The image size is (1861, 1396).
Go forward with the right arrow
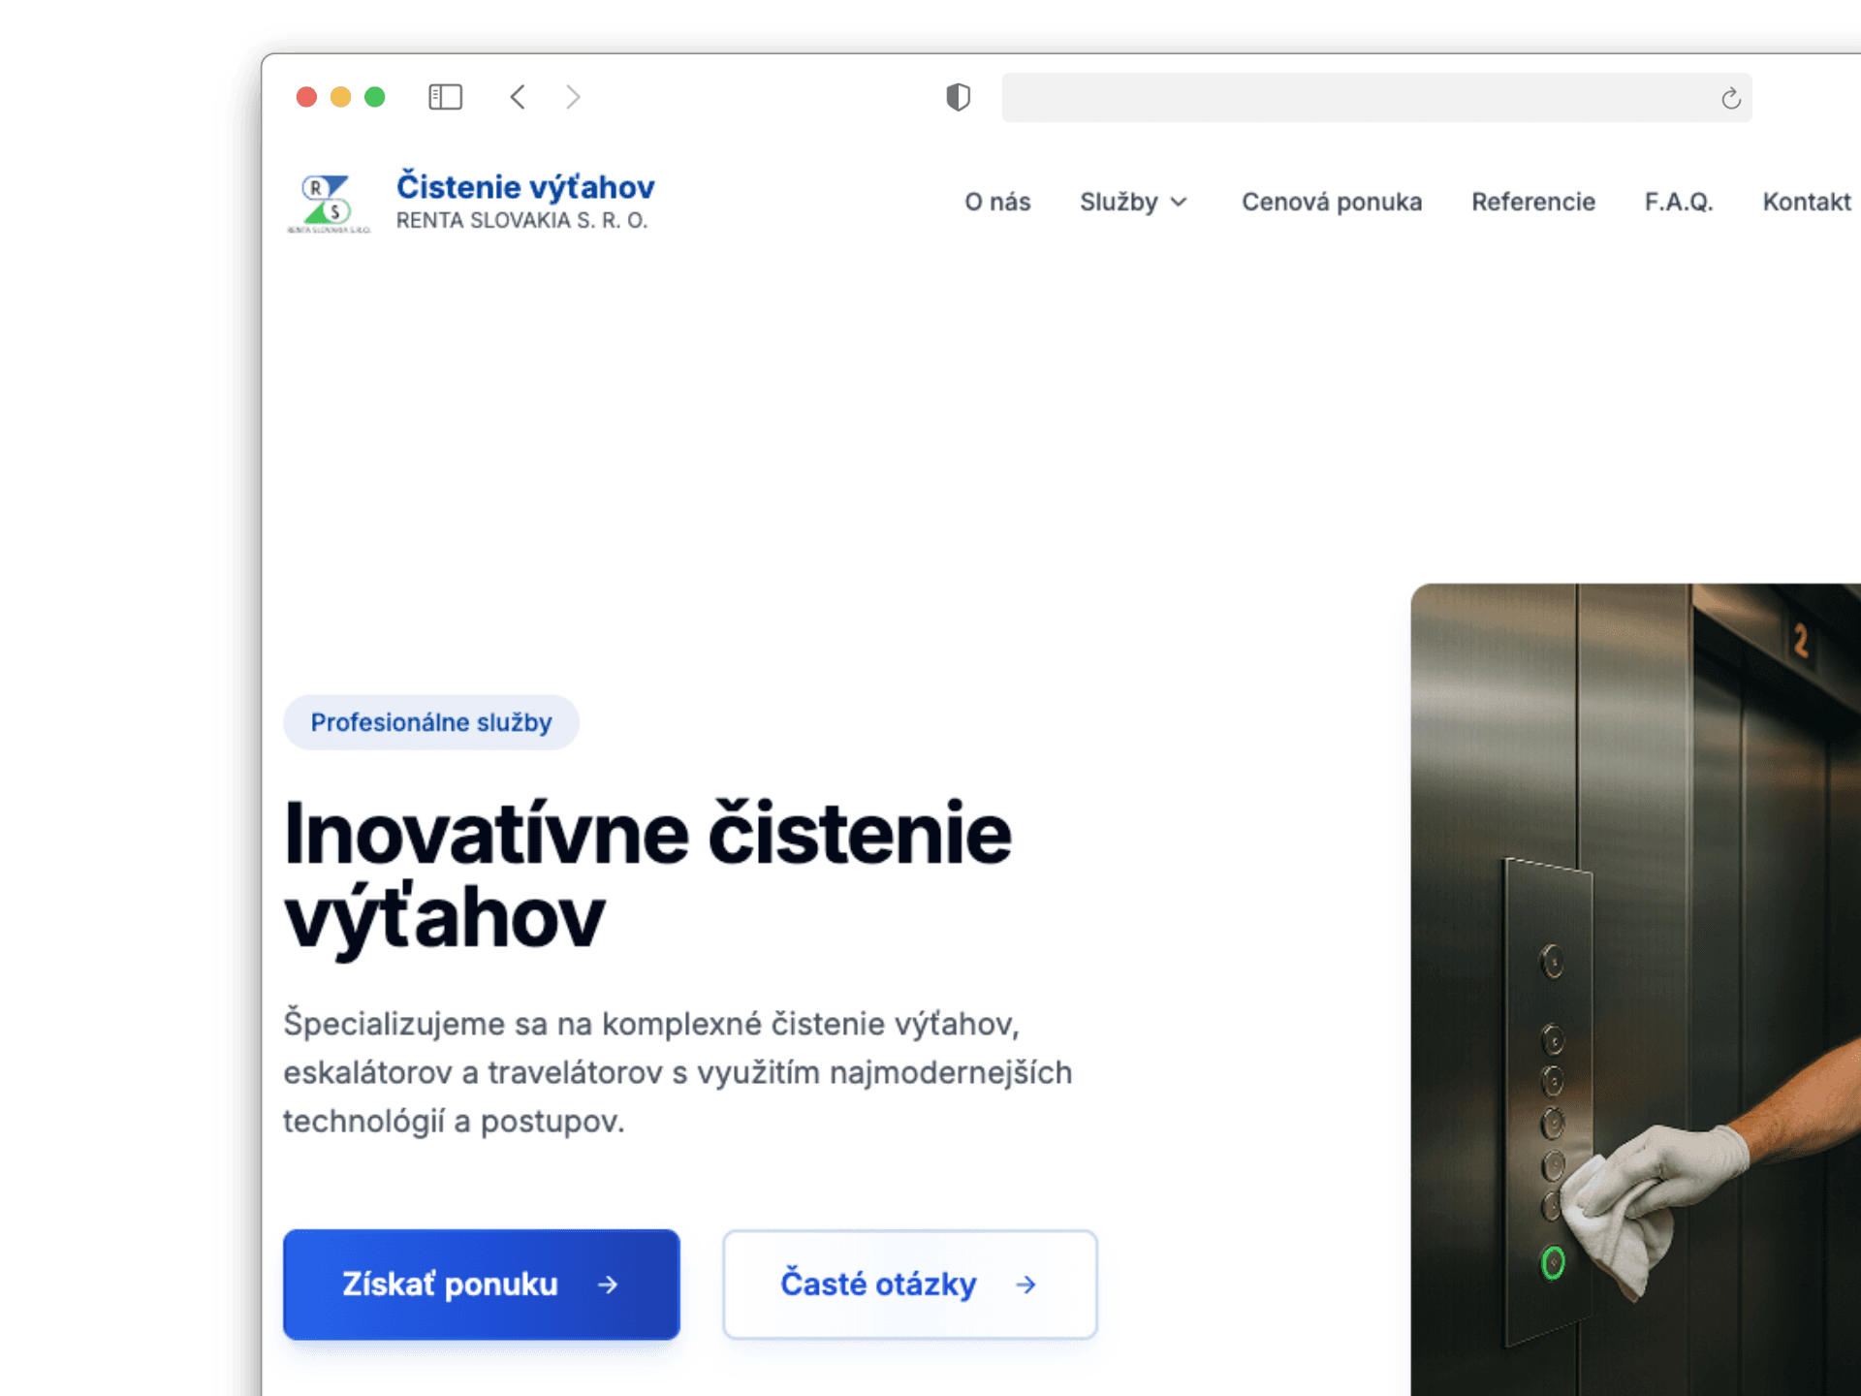[x=573, y=97]
